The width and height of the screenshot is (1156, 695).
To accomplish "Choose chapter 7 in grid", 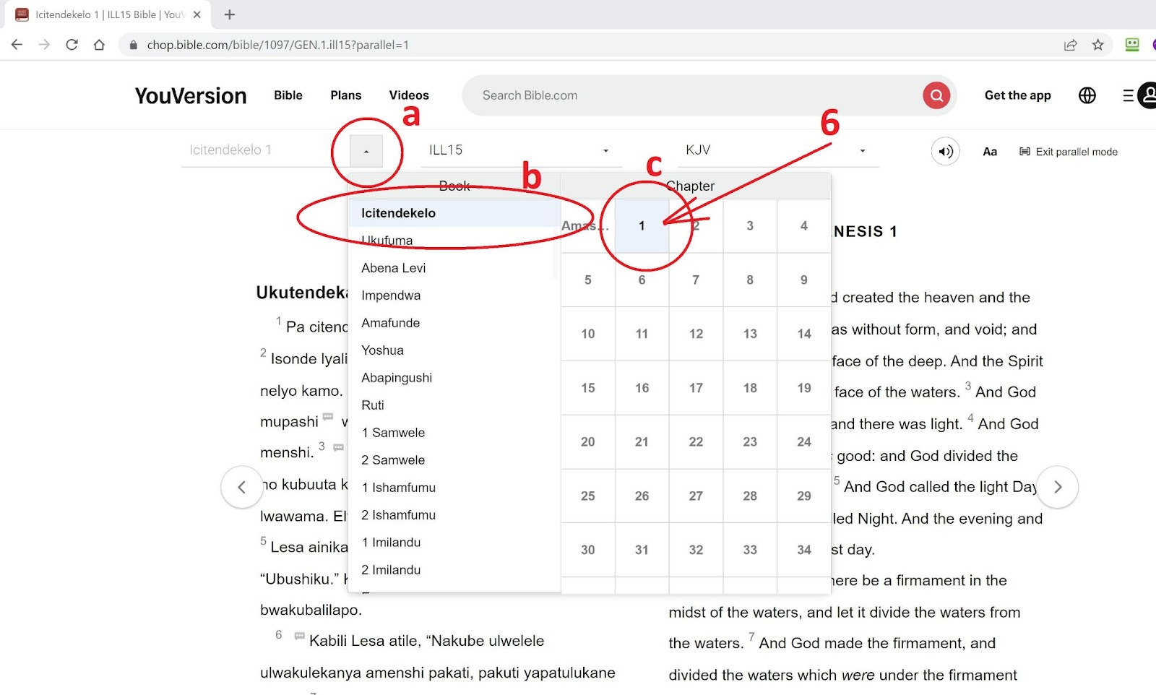I will 696,280.
